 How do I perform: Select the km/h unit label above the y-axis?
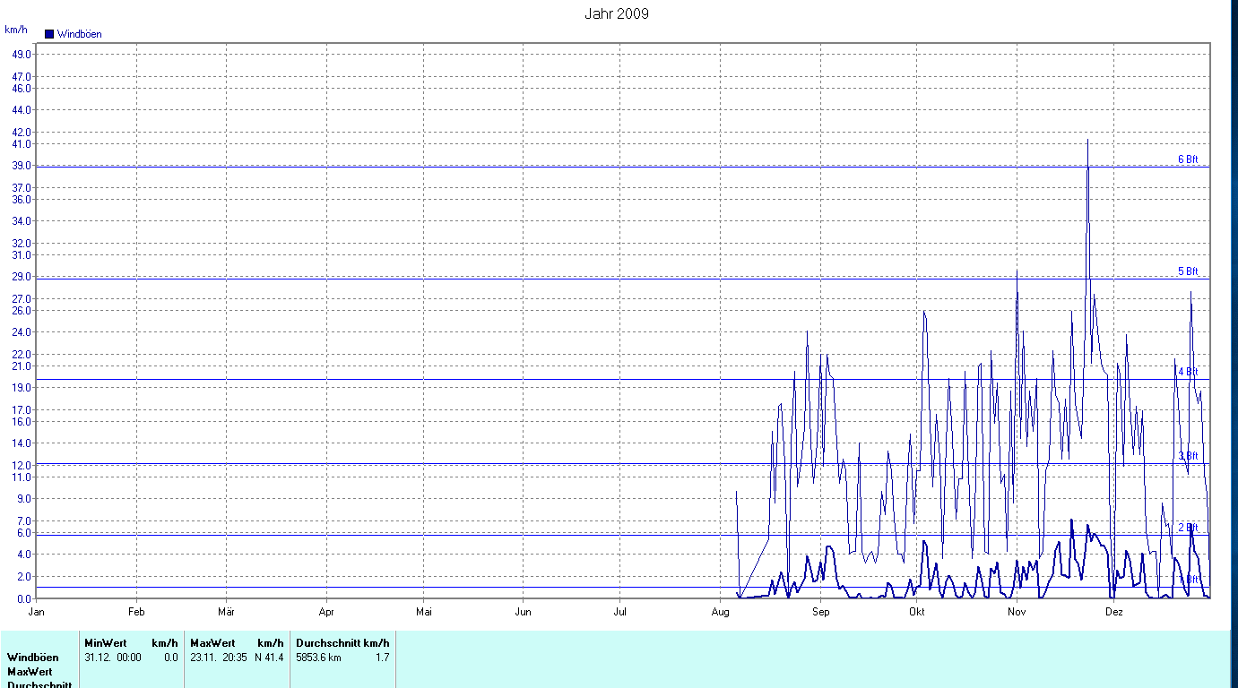click(16, 30)
